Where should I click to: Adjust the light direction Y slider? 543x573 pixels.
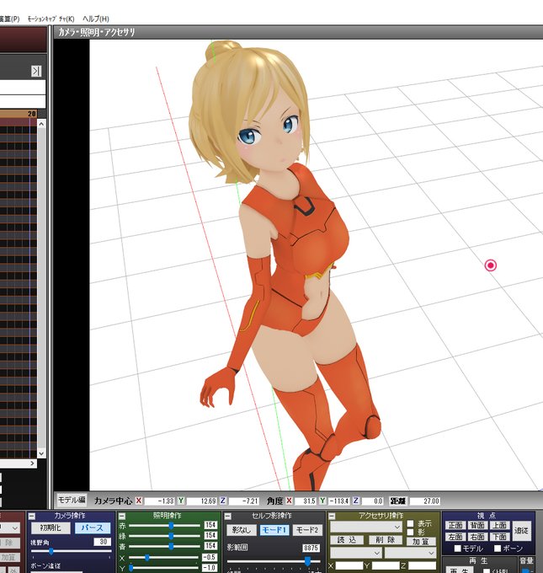pos(130,568)
